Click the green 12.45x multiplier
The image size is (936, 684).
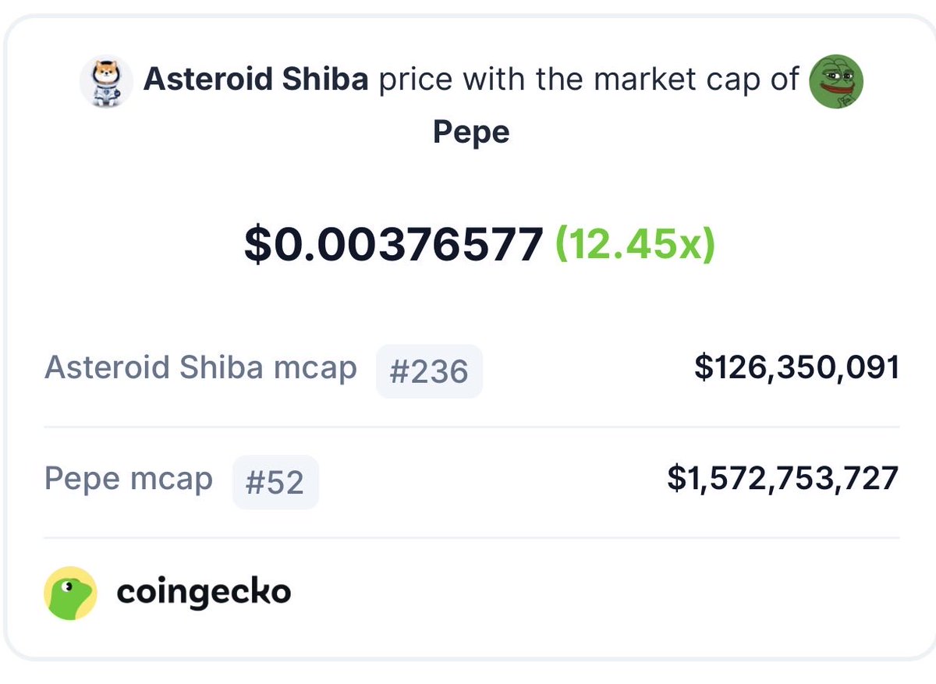(x=635, y=245)
